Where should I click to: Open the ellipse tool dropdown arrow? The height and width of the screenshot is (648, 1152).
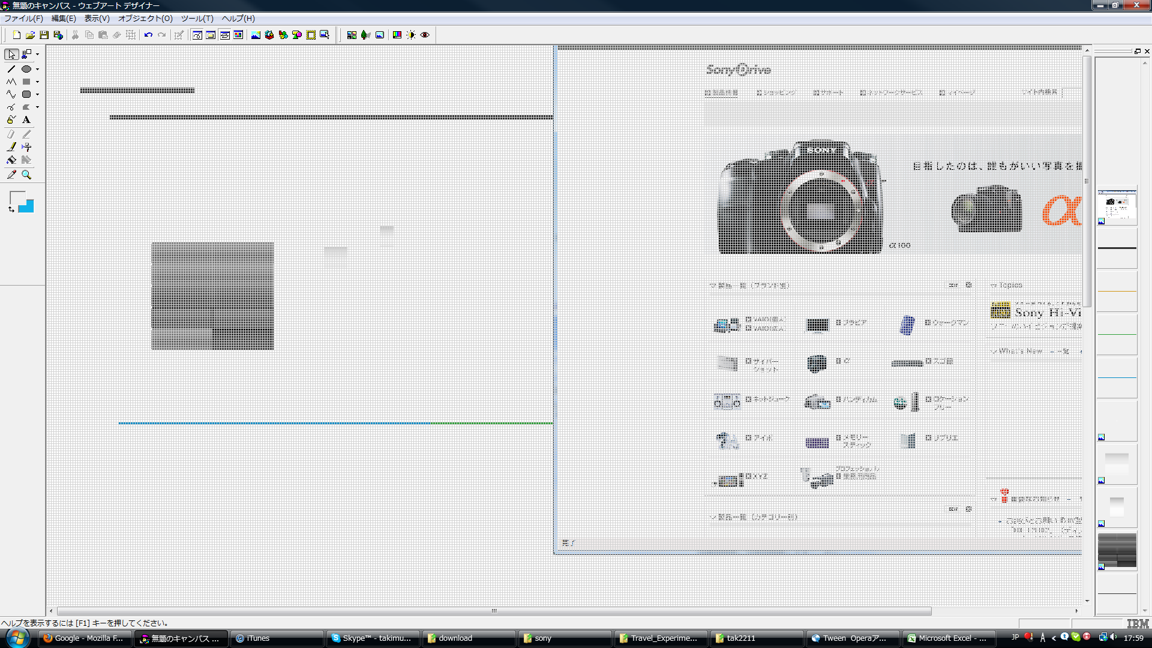point(38,69)
